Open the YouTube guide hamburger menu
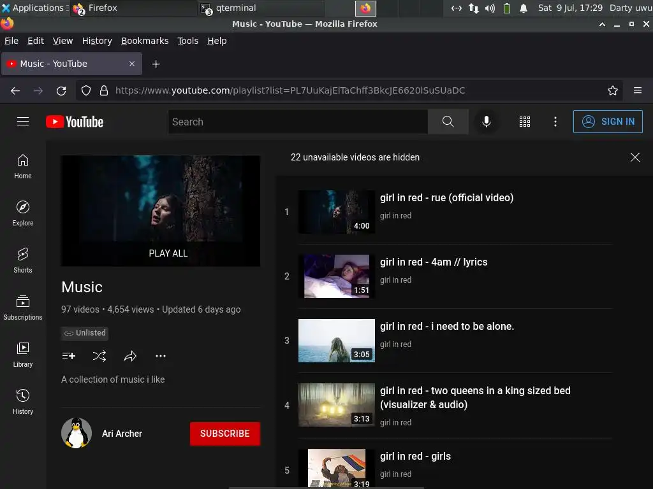 click(23, 122)
